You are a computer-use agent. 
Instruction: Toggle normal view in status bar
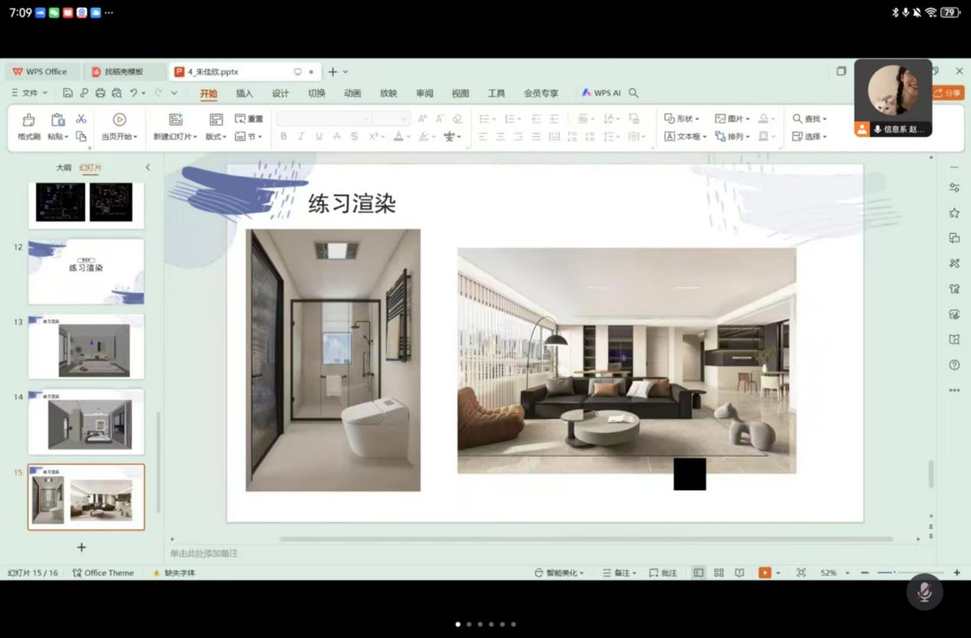pos(698,573)
